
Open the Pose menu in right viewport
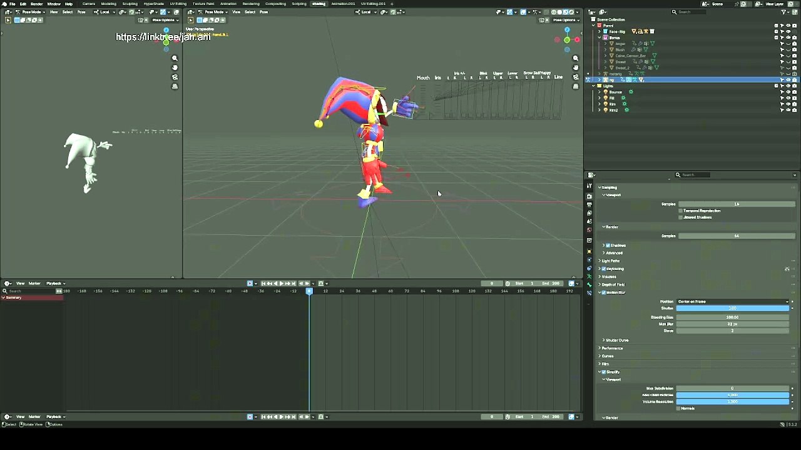[x=264, y=12]
